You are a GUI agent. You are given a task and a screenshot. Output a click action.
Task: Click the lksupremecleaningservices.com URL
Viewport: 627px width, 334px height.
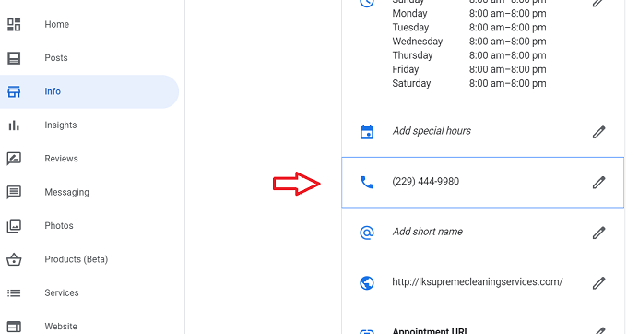click(x=478, y=282)
